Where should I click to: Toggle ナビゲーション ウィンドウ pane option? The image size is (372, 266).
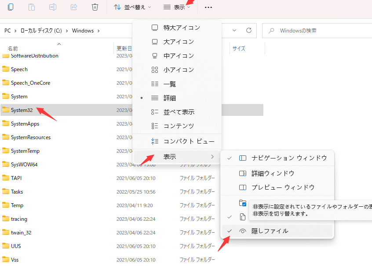(289, 158)
